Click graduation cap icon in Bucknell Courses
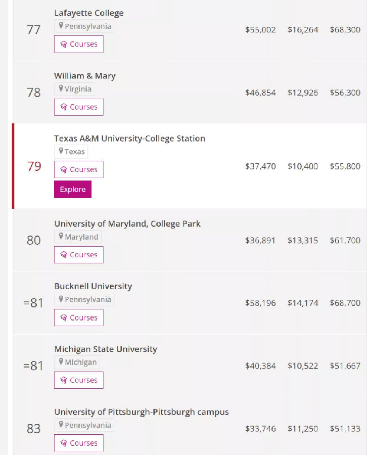The image size is (367, 455). (64, 317)
